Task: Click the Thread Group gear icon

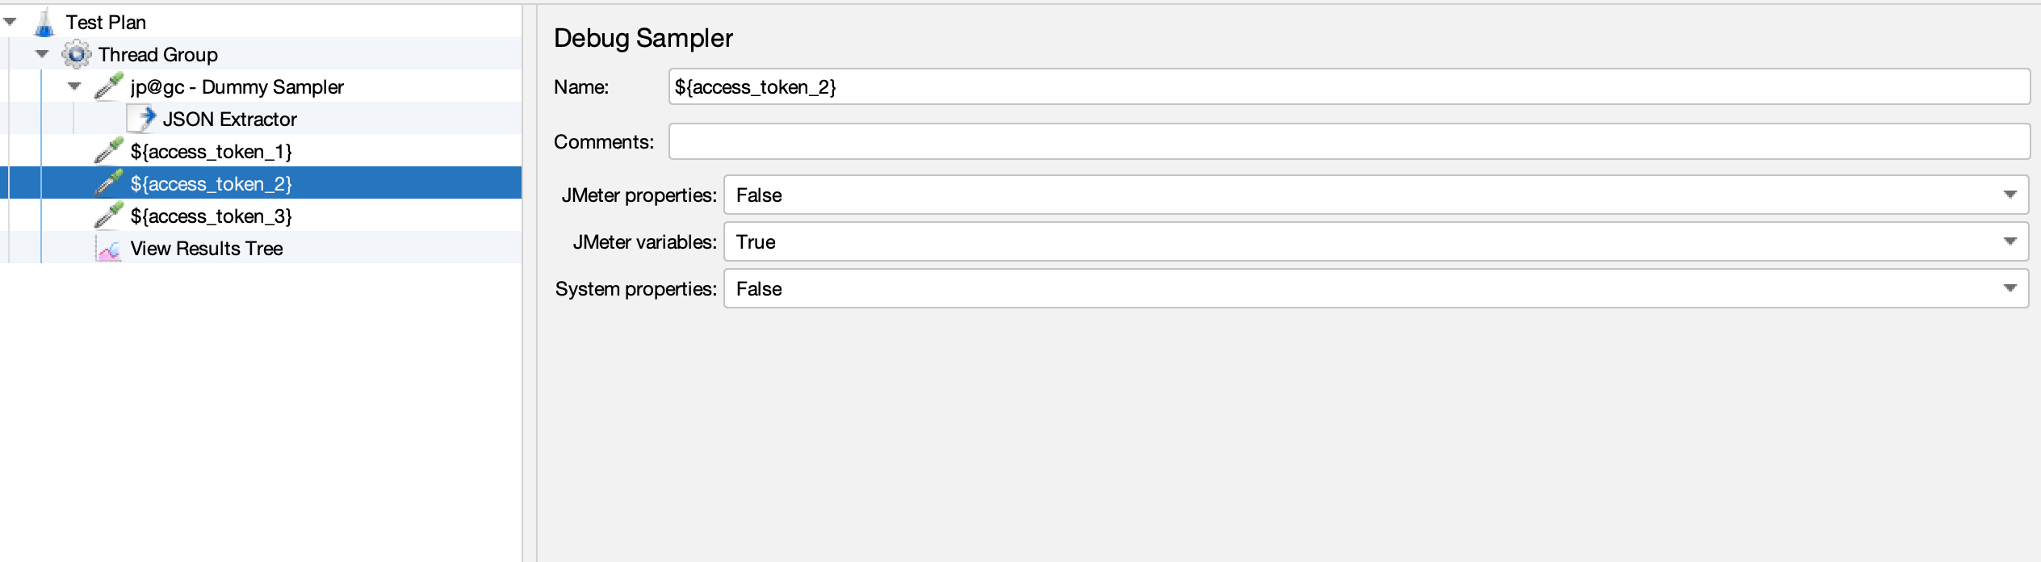Action: (x=77, y=55)
